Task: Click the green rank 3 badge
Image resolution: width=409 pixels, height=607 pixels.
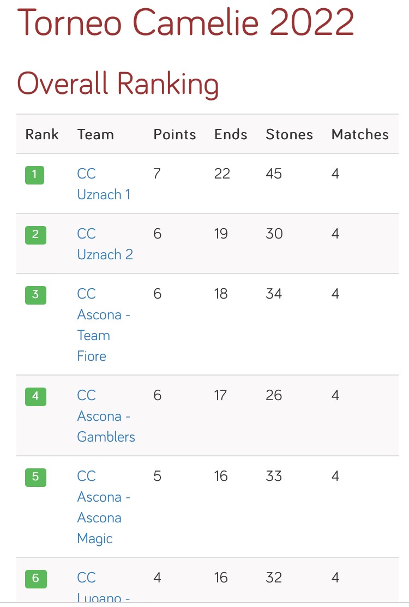Action: click(35, 295)
